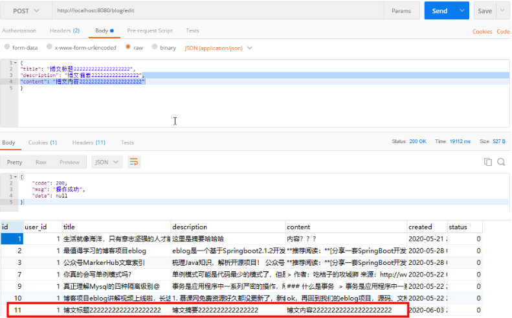Select the 2020-06-03 created cell
This screenshot has height=318, width=512.
(427, 310)
